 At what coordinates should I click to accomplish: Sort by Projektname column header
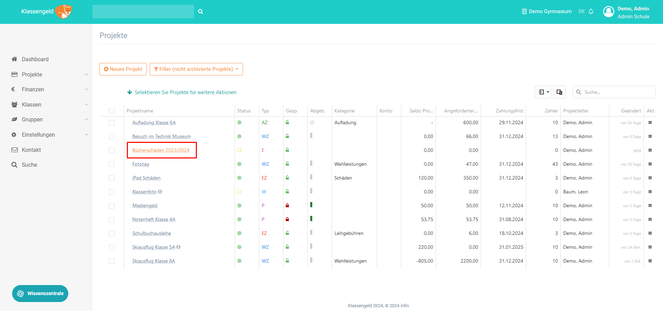140,111
